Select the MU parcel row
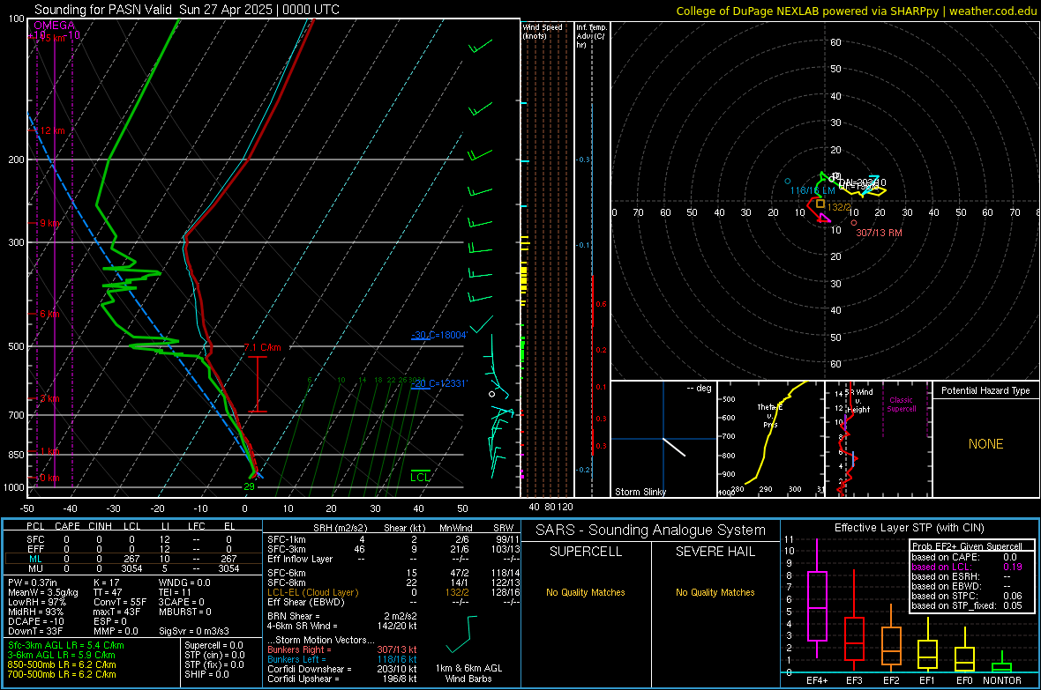Image resolution: width=1041 pixels, height=690 pixels. click(133, 568)
